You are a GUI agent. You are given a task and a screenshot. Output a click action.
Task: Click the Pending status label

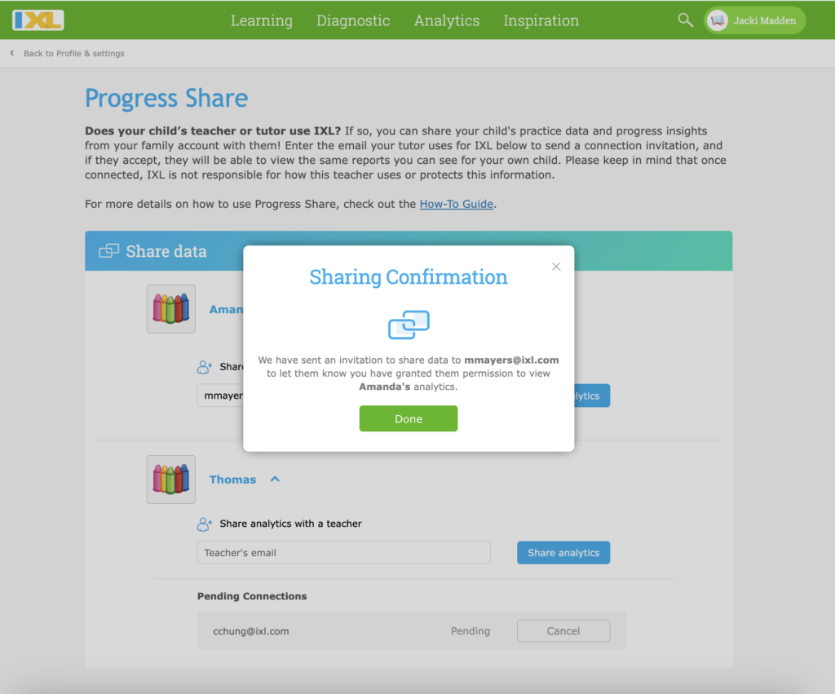coord(471,631)
